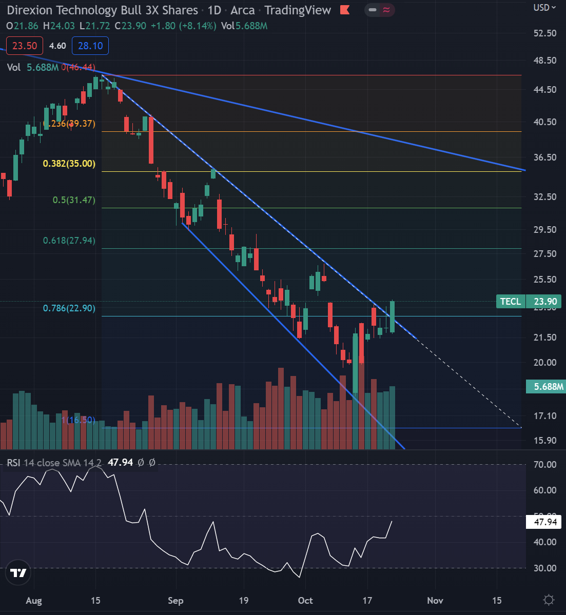The width and height of the screenshot is (566, 615).
Task: Select the RSI 14 close SMA indicator legend
Action: point(54,463)
